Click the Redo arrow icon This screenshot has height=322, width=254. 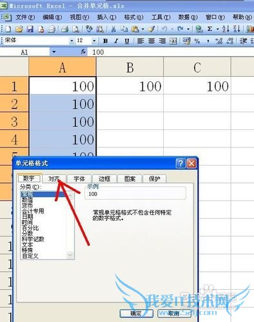[x=180, y=29]
